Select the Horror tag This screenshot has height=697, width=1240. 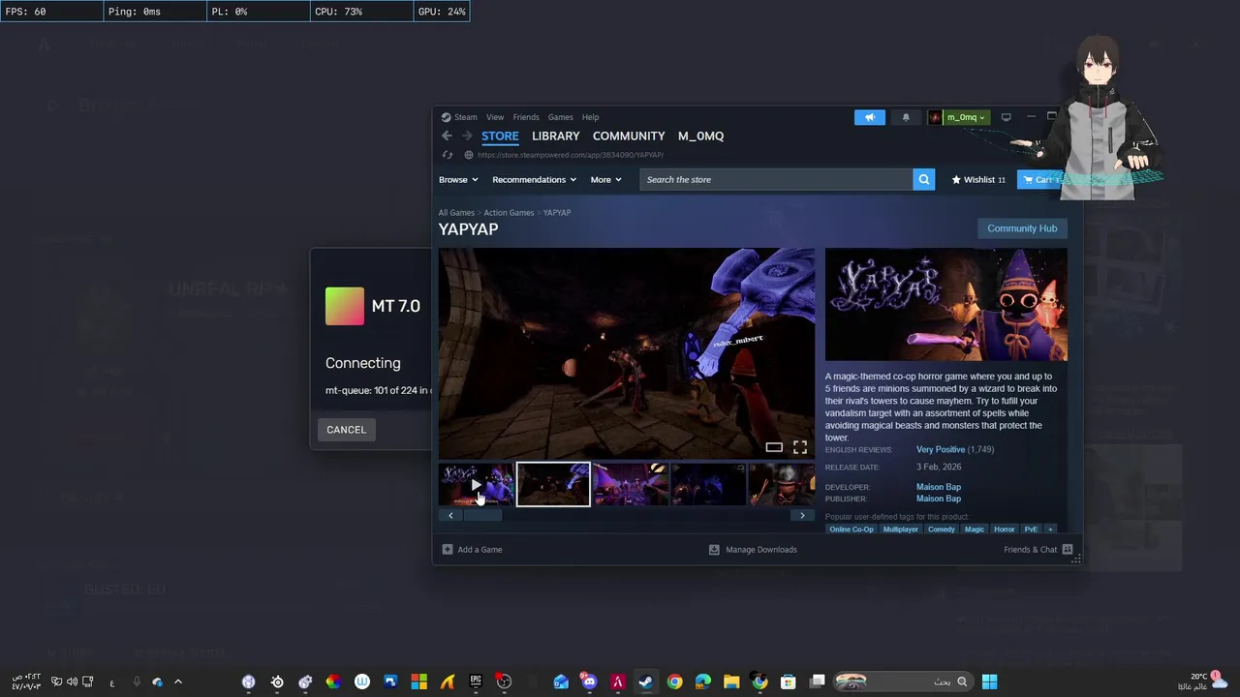click(x=1005, y=530)
